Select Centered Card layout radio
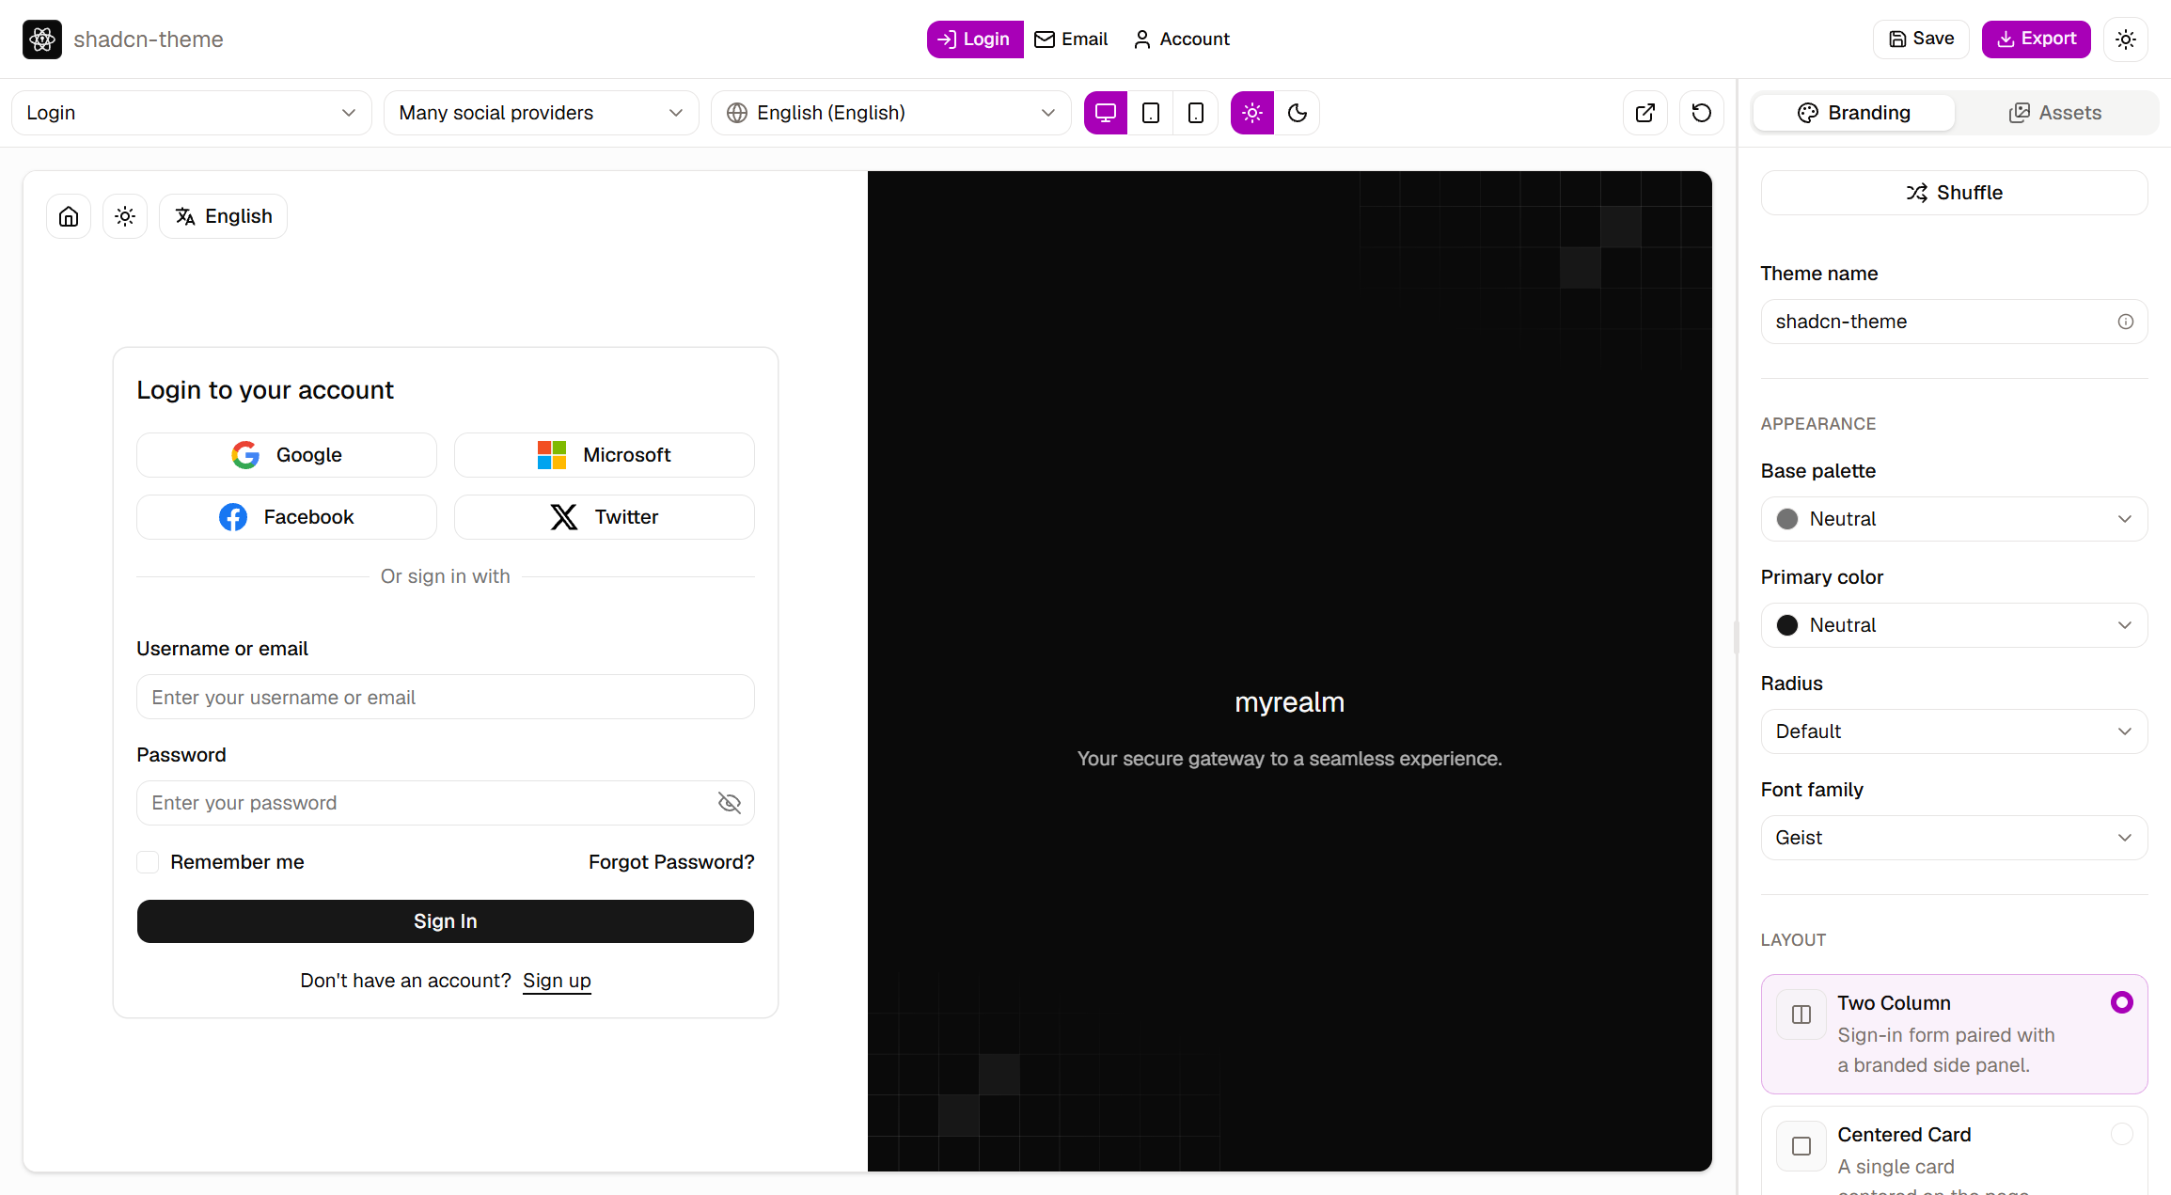2171x1195 pixels. click(x=2122, y=1134)
